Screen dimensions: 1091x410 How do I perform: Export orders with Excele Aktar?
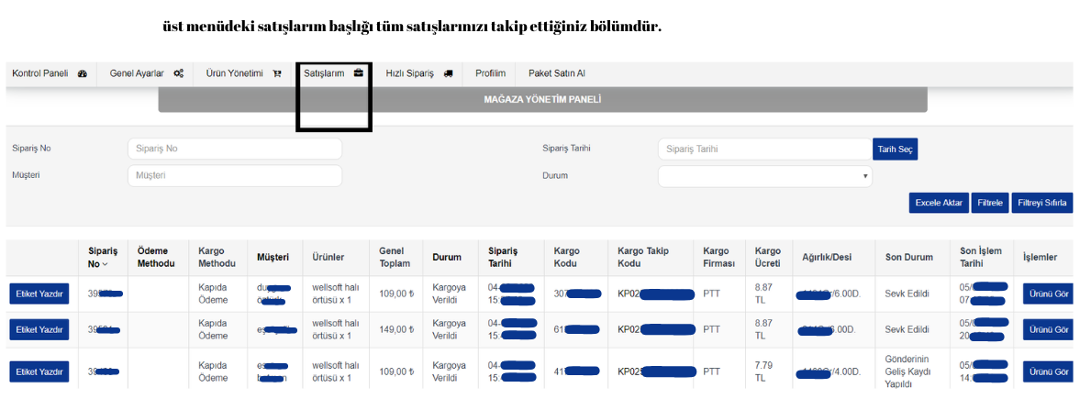click(939, 203)
